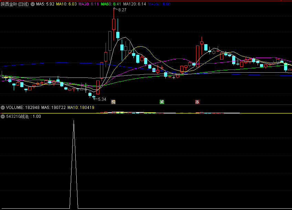Click the white signal spike peak
Viewport: 292px width, 210px height.
[74, 121]
